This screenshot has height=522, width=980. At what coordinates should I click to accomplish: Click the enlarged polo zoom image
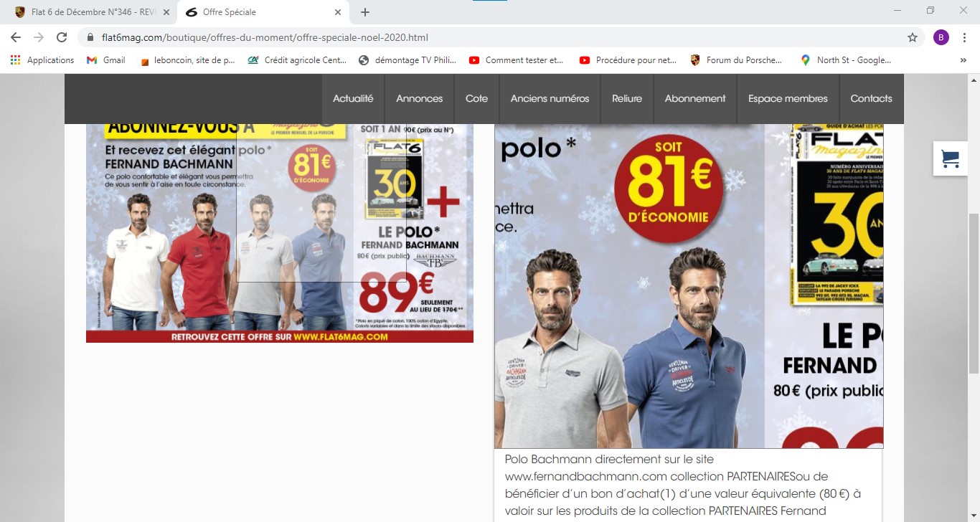(x=689, y=285)
